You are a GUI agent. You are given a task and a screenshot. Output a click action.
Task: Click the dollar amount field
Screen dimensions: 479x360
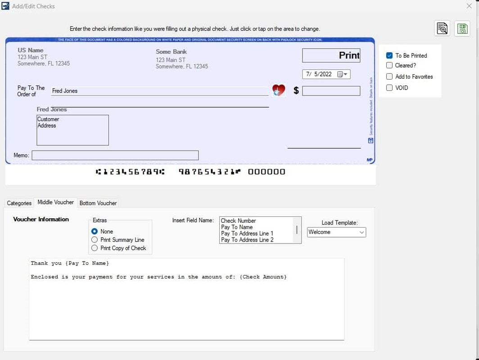point(331,91)
